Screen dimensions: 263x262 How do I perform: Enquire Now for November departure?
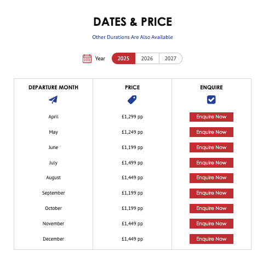(211, 224)
